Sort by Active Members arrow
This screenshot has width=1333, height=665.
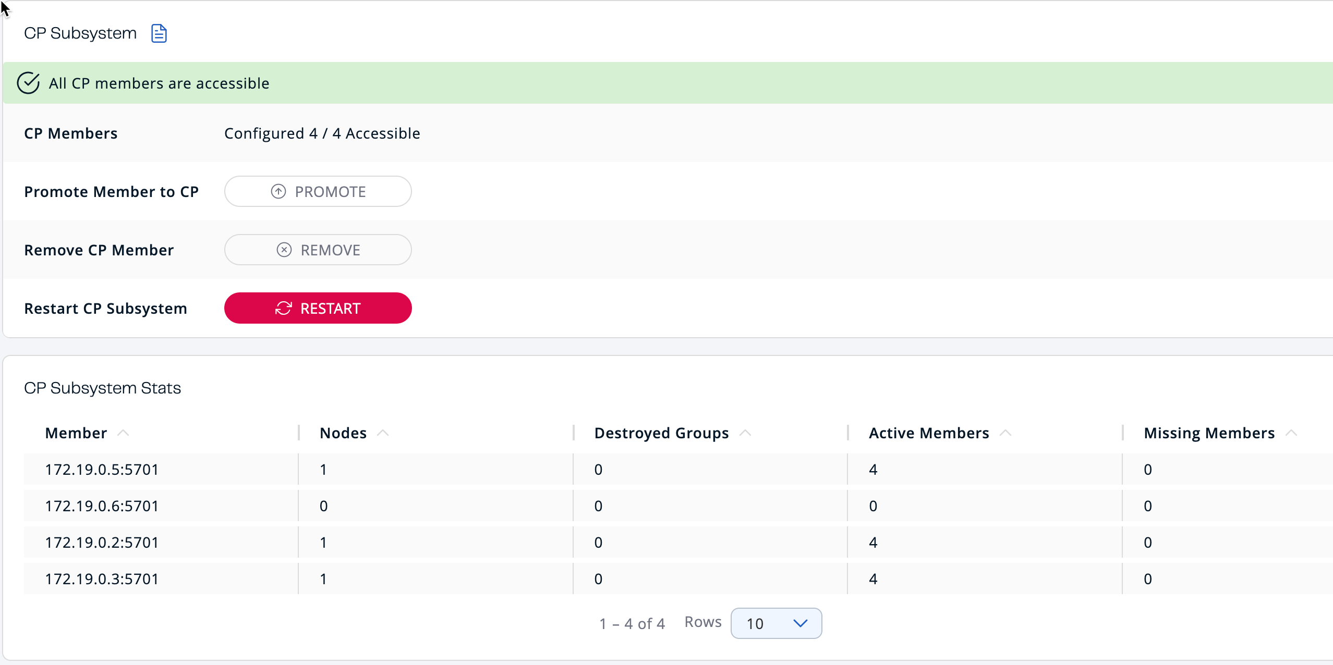tap(1005, 433)
